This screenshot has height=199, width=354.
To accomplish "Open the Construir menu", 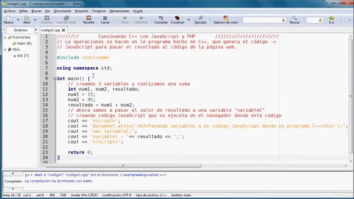I will tap(99, 11).
